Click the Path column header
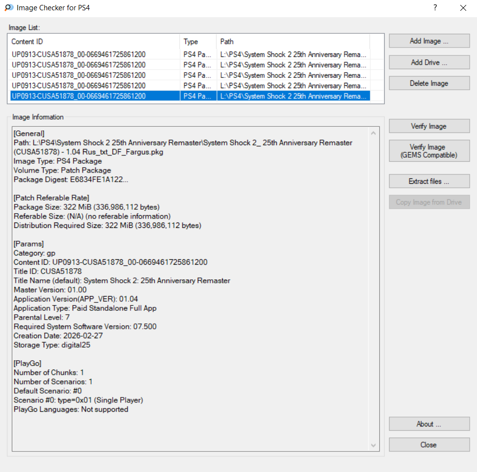 (x=292, y=42)
